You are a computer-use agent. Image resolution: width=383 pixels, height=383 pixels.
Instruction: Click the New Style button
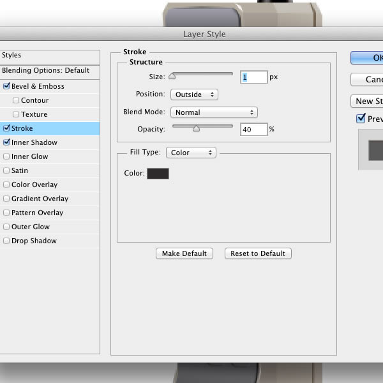pos(367,101)
